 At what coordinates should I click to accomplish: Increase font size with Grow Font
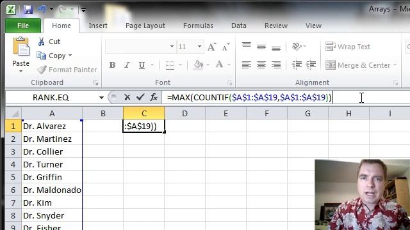[212, 47]
